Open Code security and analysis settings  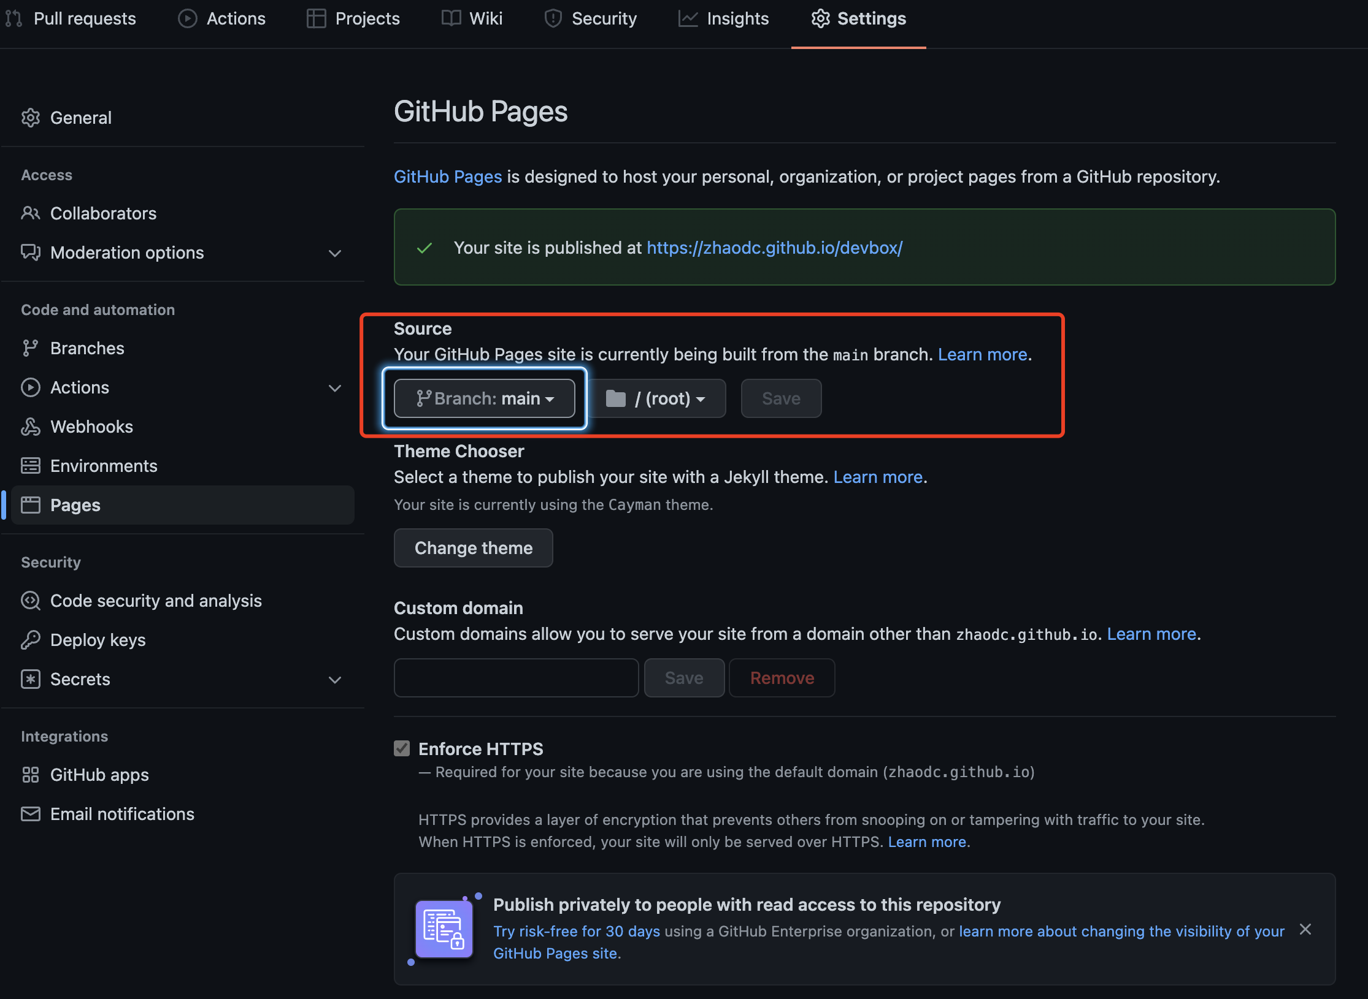tap(183, 601)
